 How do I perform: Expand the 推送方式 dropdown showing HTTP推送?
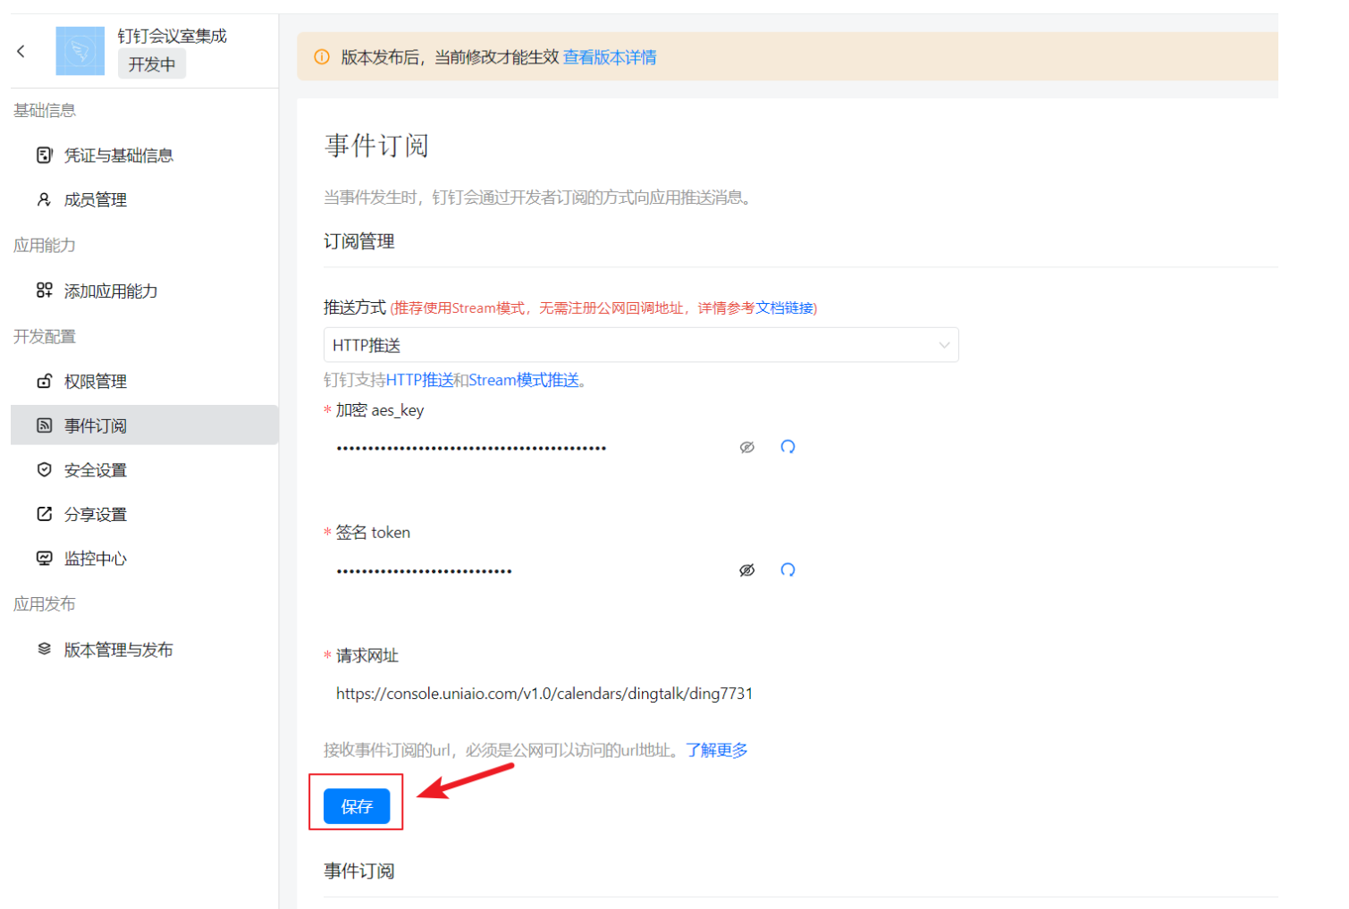(x=641, y=345)
